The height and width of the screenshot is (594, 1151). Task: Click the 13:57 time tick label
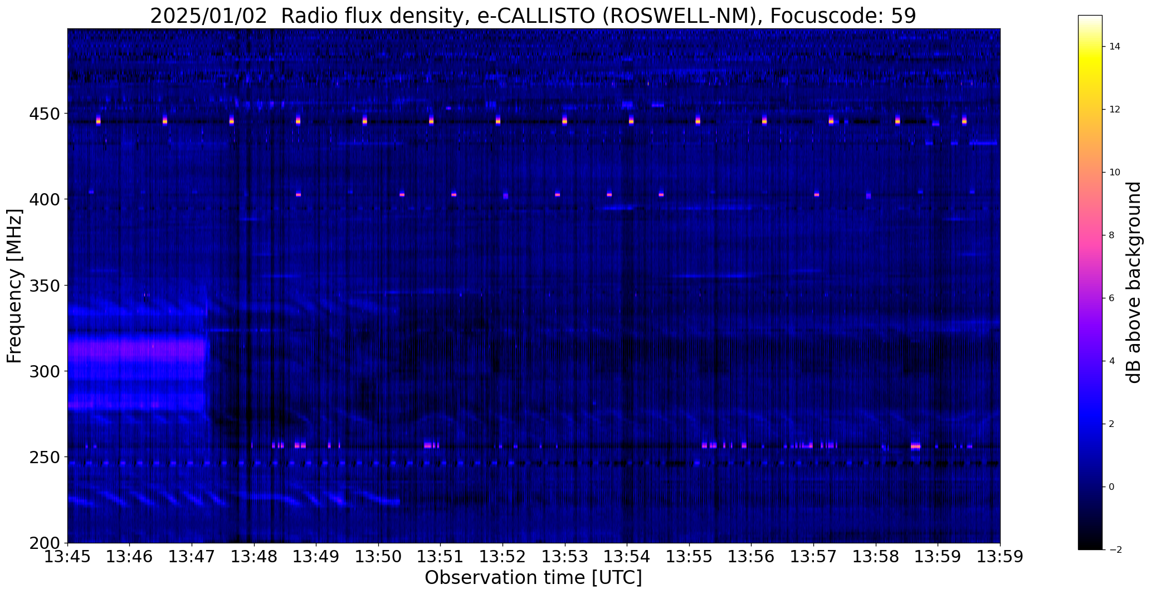[814, 557]
